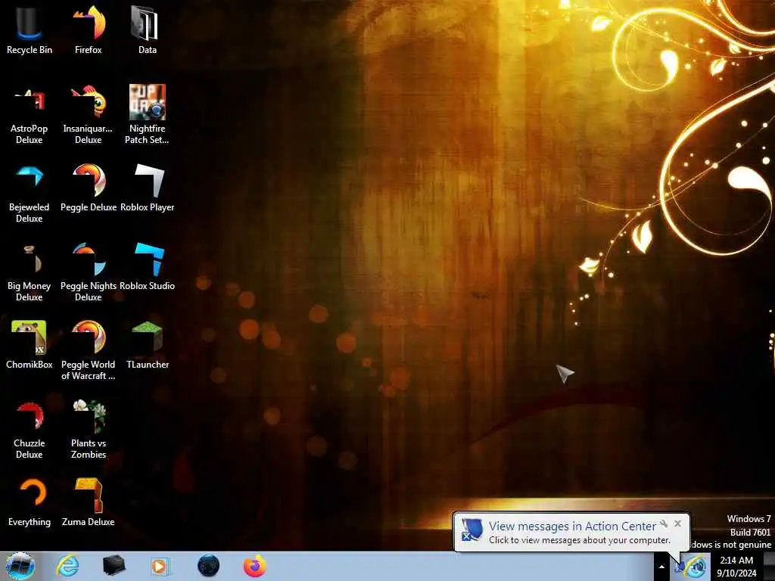Show hidden tray icons arrow
The width and height of the screenshot is (775, 581).
click(661, 567)
